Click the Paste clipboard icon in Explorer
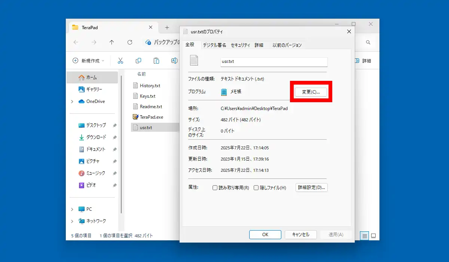 [x=156, y=61]
